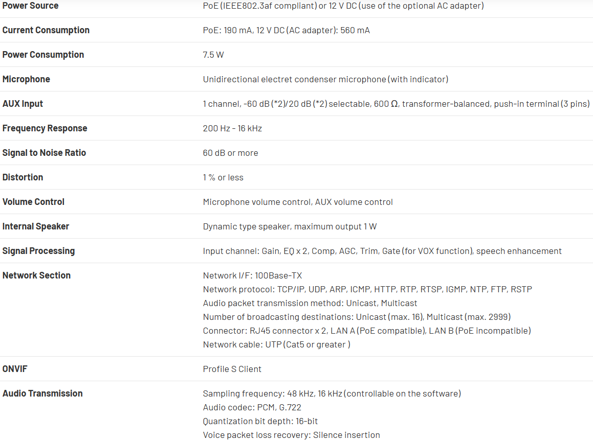The width and height of the screenshot is (593, 441).
Task: Click the Signal Processing row label
Action: pyautogui.click(x=38, y=251)
